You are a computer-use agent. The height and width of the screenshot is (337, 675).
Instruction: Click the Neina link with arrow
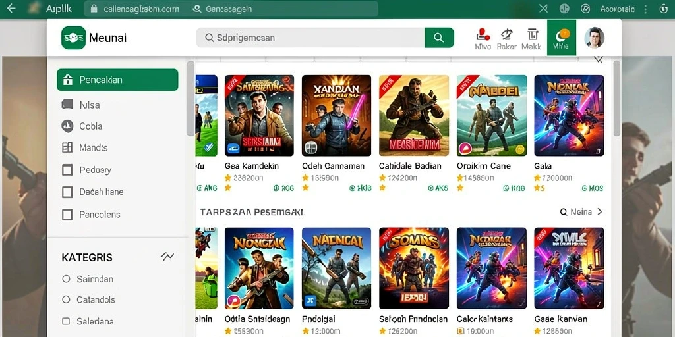coord(581,212)
